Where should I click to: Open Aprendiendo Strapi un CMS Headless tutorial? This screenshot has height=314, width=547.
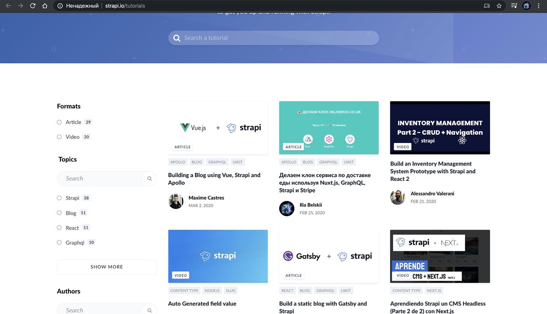click(438, 307)
